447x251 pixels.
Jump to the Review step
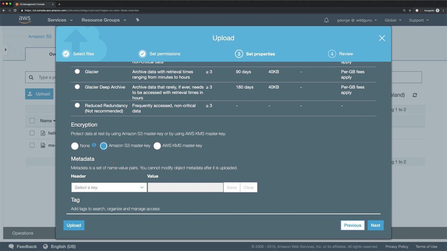341,54
